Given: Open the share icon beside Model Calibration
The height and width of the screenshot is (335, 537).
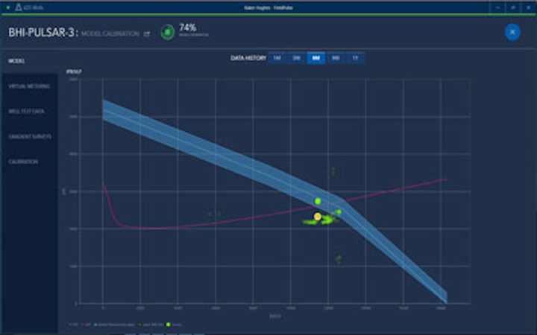Looking at the screenshot, I should tap(147, 33).
